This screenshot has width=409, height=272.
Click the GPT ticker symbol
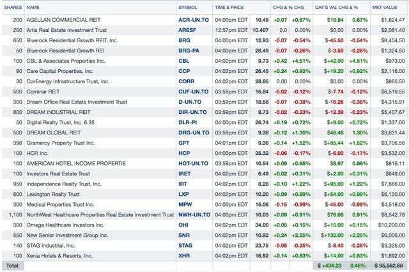pos(184,143)
